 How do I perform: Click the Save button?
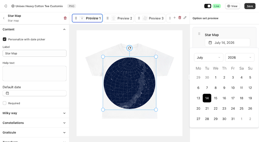(250, 6)
